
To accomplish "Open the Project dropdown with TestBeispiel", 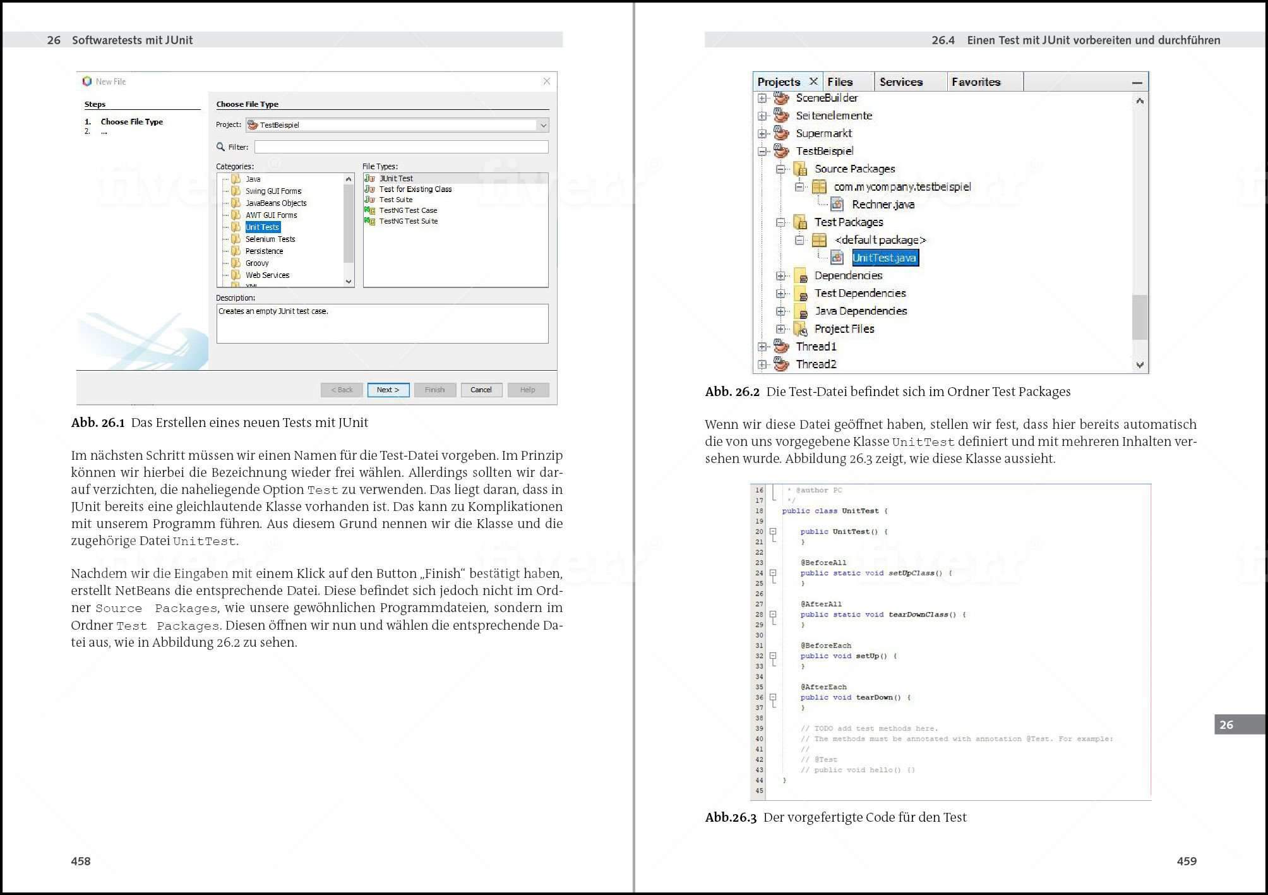I will pos(542,125).
